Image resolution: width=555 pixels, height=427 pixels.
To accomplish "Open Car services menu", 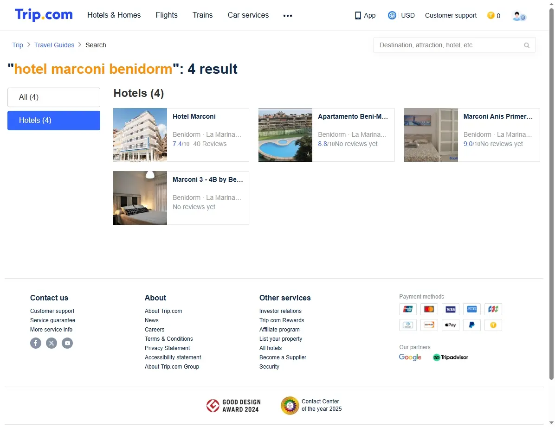I will pyautogui.click(x=248, y=15).
